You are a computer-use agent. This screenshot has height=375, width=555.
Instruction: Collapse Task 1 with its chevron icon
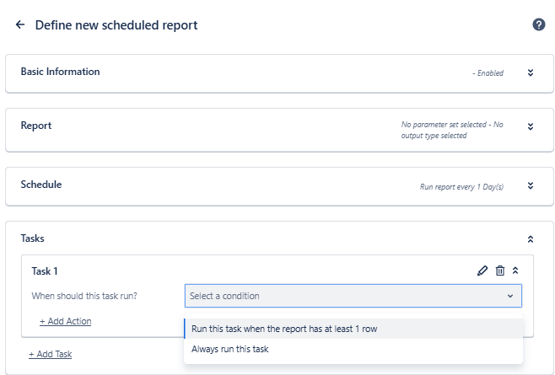[x=516, y=271]
